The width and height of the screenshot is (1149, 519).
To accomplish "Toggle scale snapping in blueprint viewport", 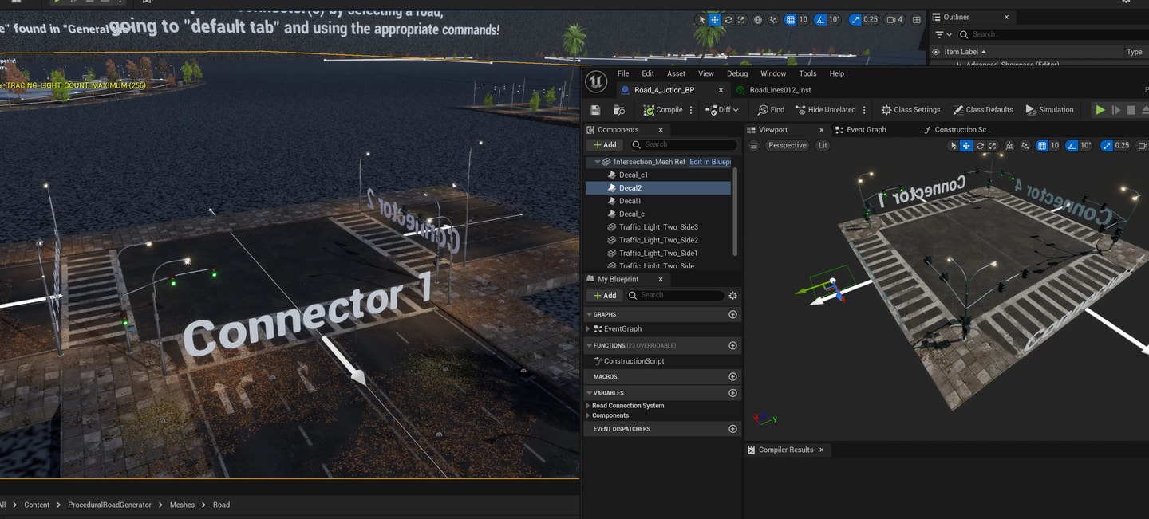I will 1106,145.
